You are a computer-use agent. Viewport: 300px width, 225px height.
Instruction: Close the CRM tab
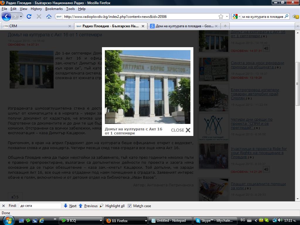click(x=70, y=26)
